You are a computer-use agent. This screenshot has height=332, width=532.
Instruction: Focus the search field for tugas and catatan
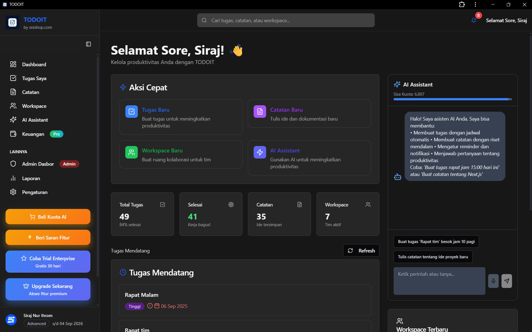click(x=286, y=21)
